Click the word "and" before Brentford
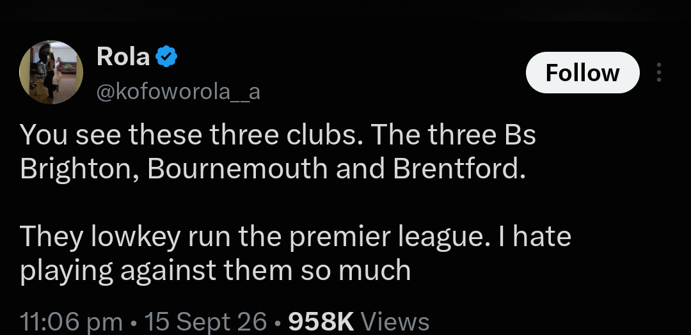The height and width of the screenshot is (335, 691). pos(360,168)
